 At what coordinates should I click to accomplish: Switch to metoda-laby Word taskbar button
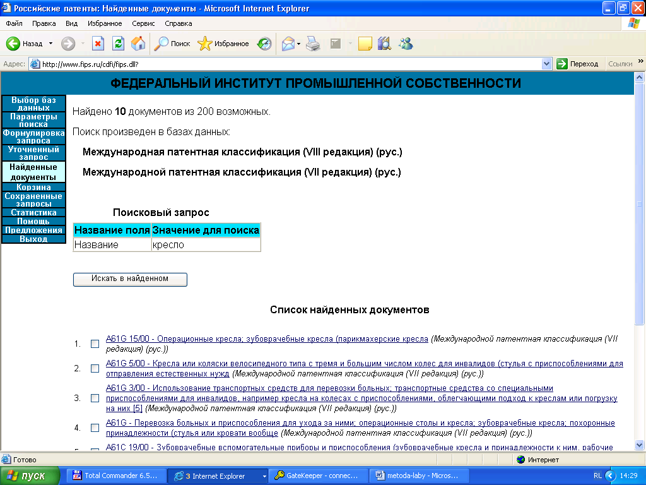419,476
